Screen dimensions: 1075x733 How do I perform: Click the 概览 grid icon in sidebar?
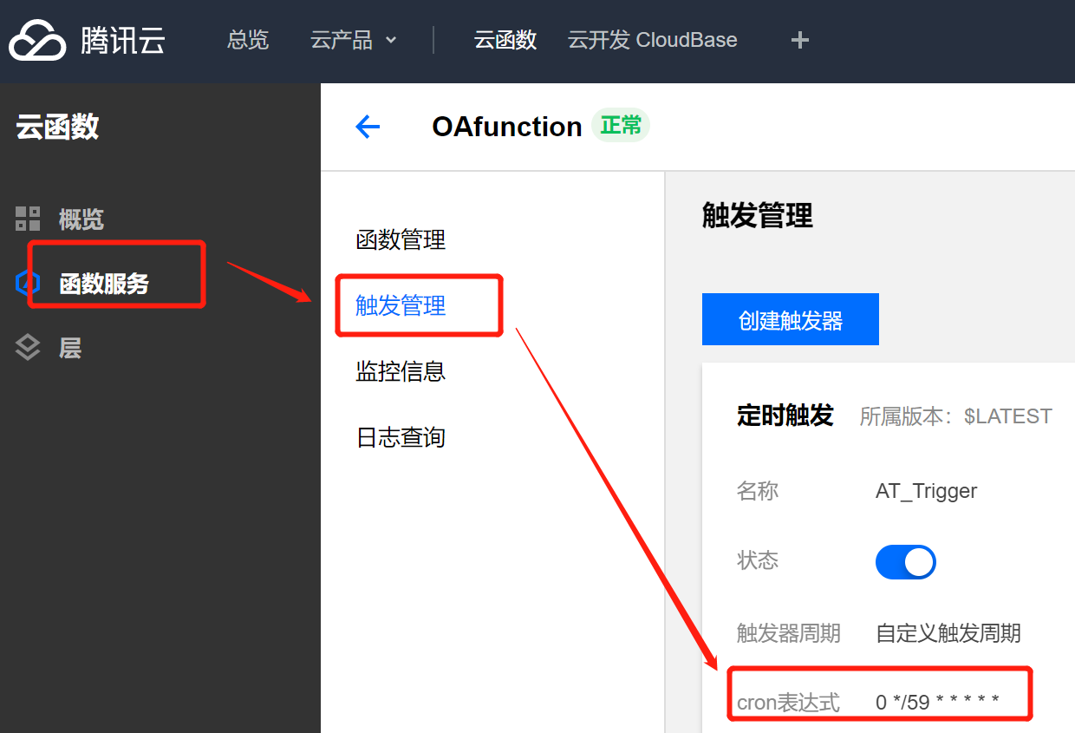28,219
